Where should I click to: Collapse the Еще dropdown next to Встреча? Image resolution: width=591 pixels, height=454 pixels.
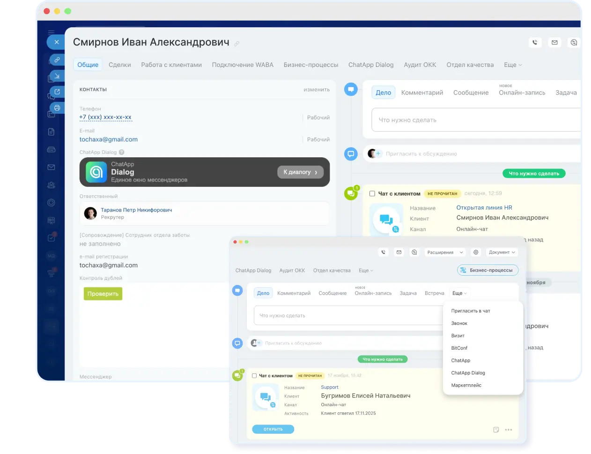(x=459, y=293)
